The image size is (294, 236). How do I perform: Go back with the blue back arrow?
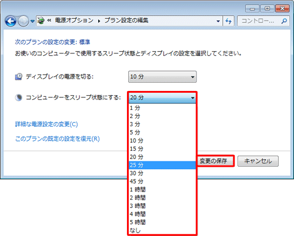(11, 21)
